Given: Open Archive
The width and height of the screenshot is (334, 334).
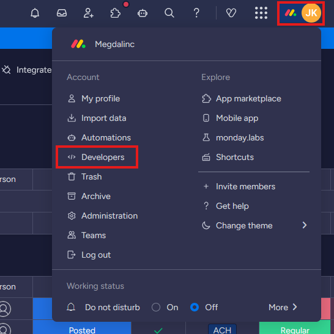Looking at the screenshot, I should (89, 197).
